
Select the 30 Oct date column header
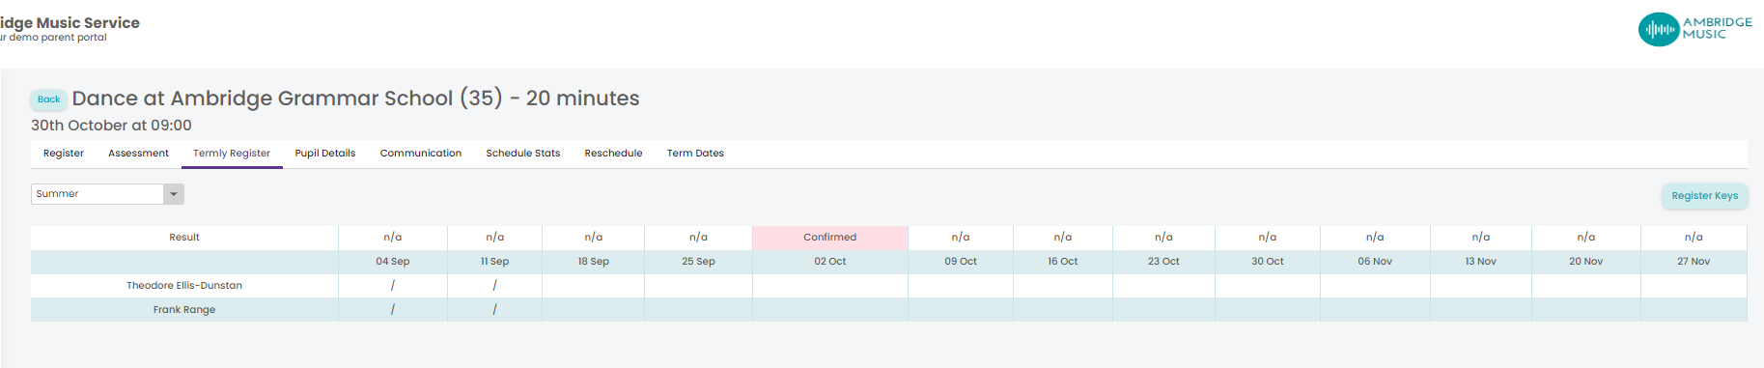coord(1268,262)
